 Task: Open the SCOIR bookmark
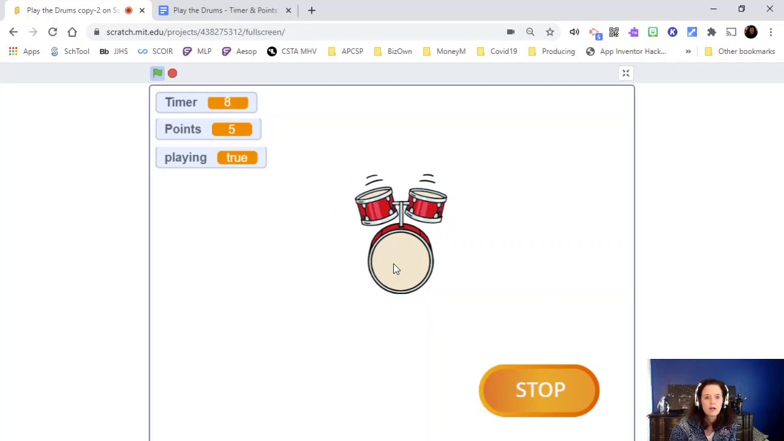coord(156,51)
